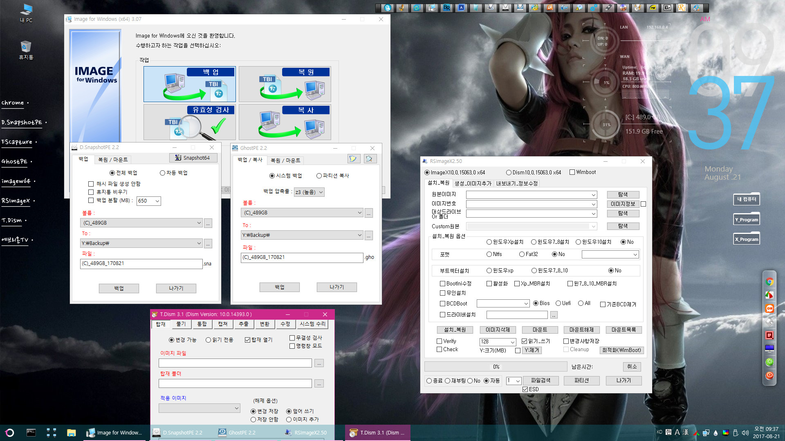Click the file name field (C)_489GB_170821 in GhostPE
785x441 pixels.
coord(302,257)
